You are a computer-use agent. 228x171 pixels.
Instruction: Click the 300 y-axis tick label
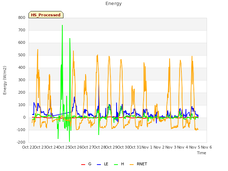22,80
